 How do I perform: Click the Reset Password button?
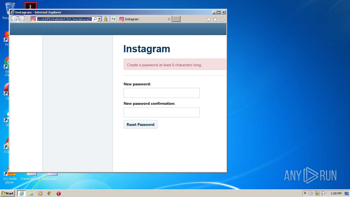click(x=141, y=124)
